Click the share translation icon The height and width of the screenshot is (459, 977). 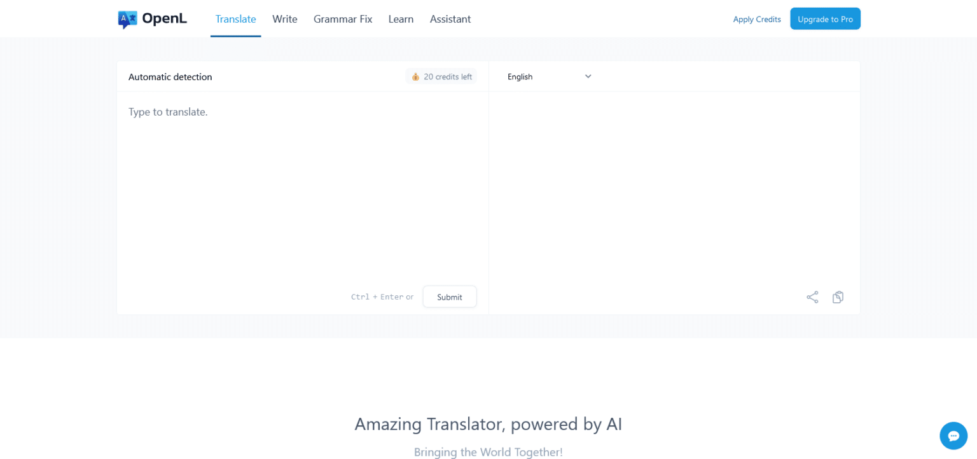(x=812, y=296)
